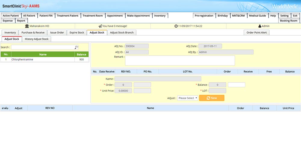Image resolution: width=301 pixels, height=145 pixels.
Task: Click the WorldMedic logo
Action: pos(284,6)
